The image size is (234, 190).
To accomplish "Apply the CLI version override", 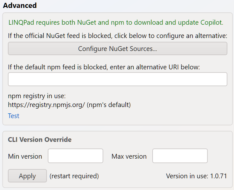I will pyautogui.click(x=27, y=176).
